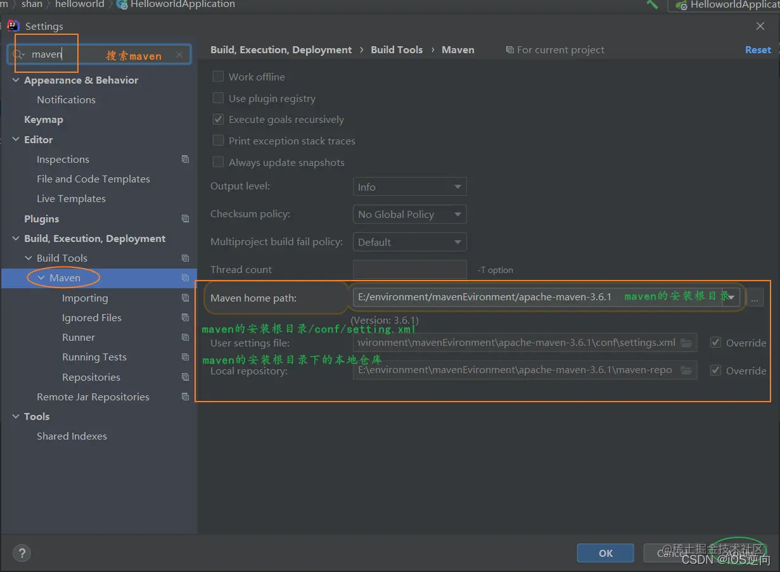
Task: Click the project-level icon beside Importing
Action: [x=185, y=298]
